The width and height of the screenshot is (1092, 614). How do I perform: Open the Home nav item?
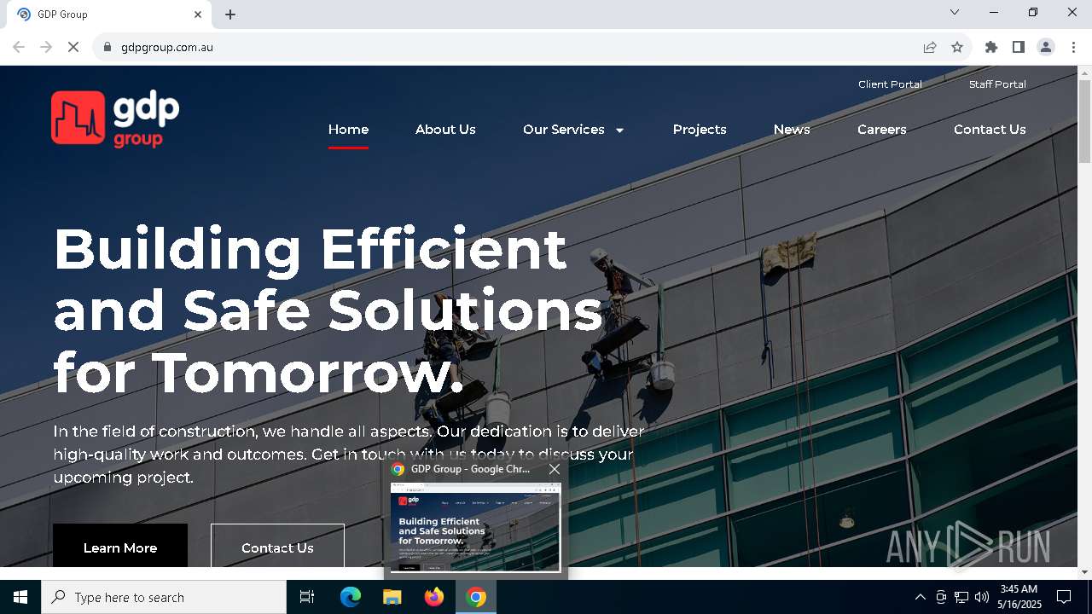(348, 130)
